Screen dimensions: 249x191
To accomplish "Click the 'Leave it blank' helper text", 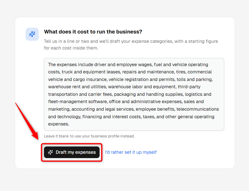I will [89, 136].
